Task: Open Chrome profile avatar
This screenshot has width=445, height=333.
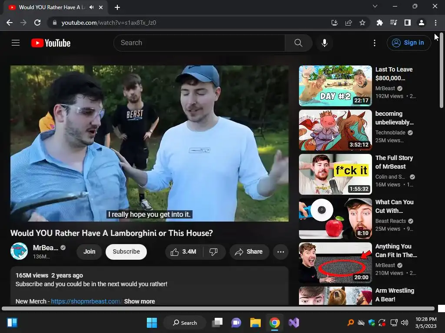Action: click(422, 23)
